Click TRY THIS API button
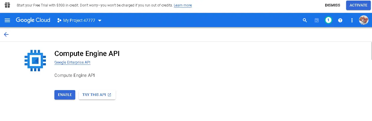Screen dimensions: 372x121 click(x=97, y=95)
